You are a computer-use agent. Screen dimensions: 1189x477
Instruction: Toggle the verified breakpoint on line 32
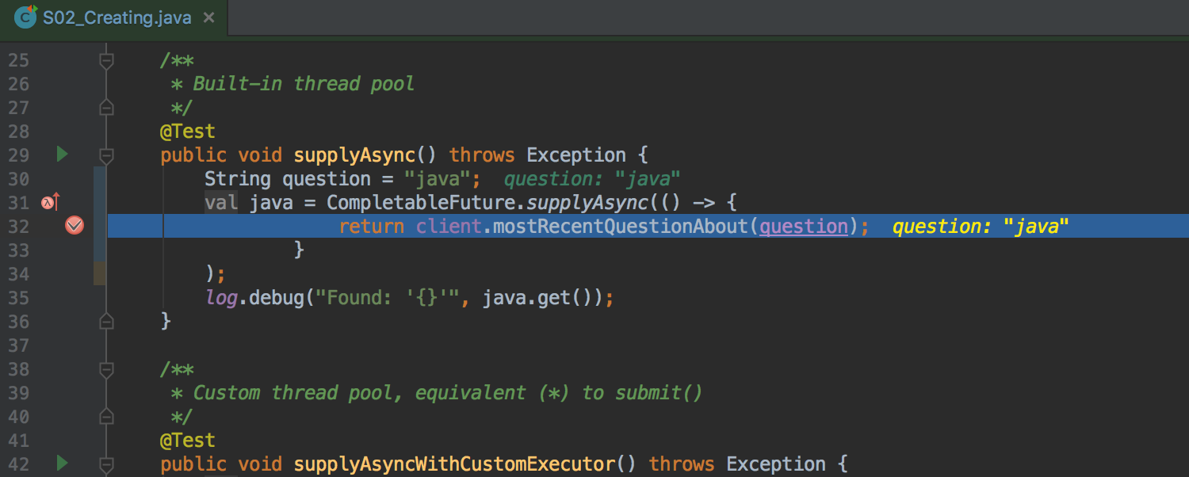coord(75,227)
